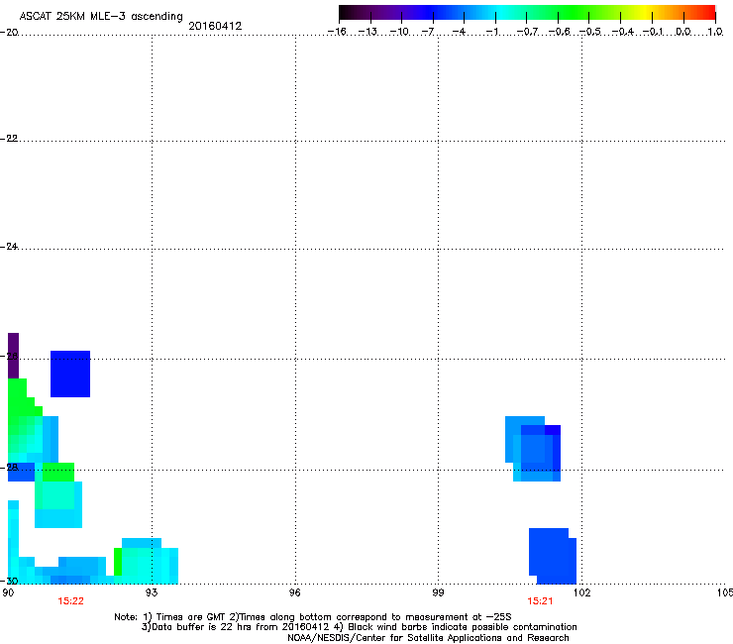
Task: Click the -7 colorbar tick label
Action: (428, 32)
